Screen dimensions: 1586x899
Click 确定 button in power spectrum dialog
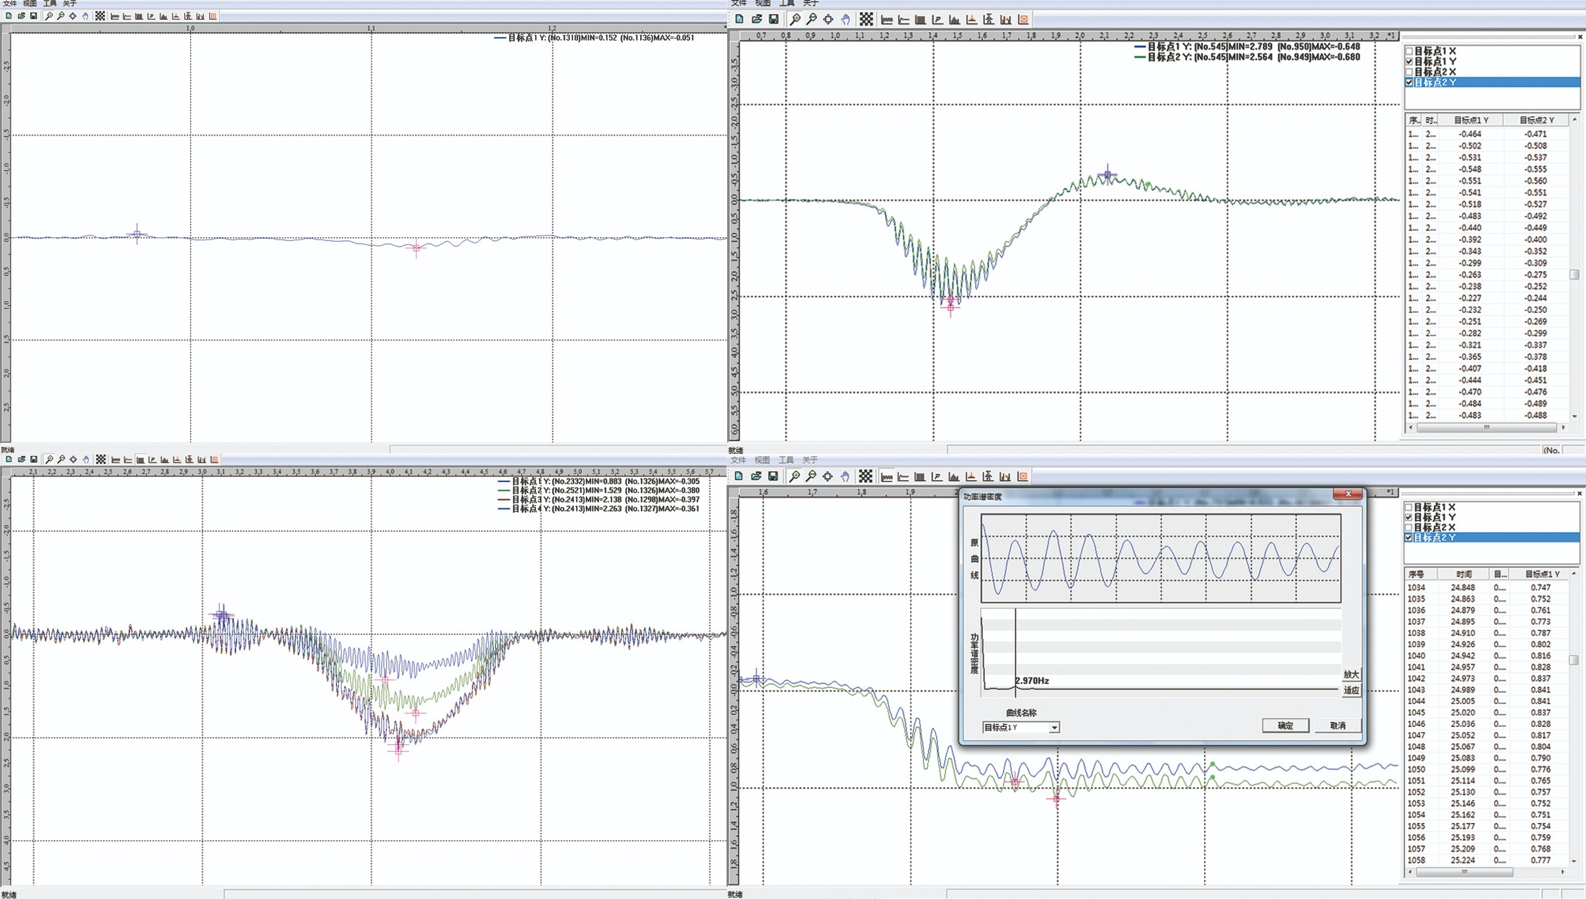[x=1285, y=725]
